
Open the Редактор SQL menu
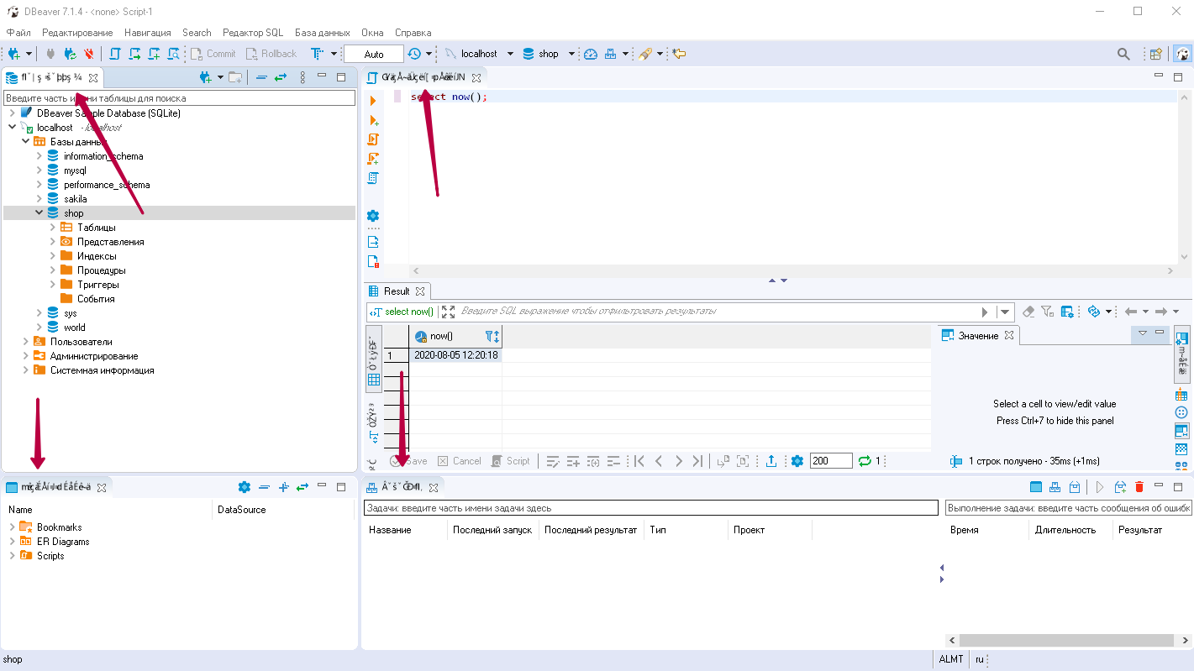pos(252,32)
